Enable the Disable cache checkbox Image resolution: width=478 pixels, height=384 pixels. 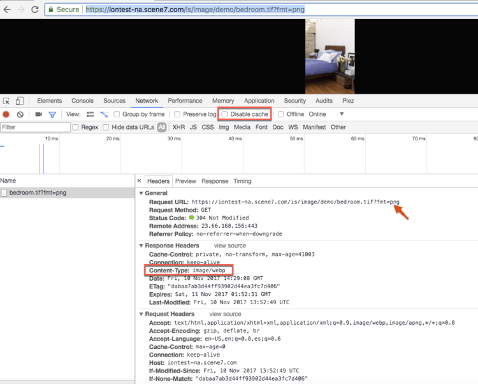(x=225, y=114)
